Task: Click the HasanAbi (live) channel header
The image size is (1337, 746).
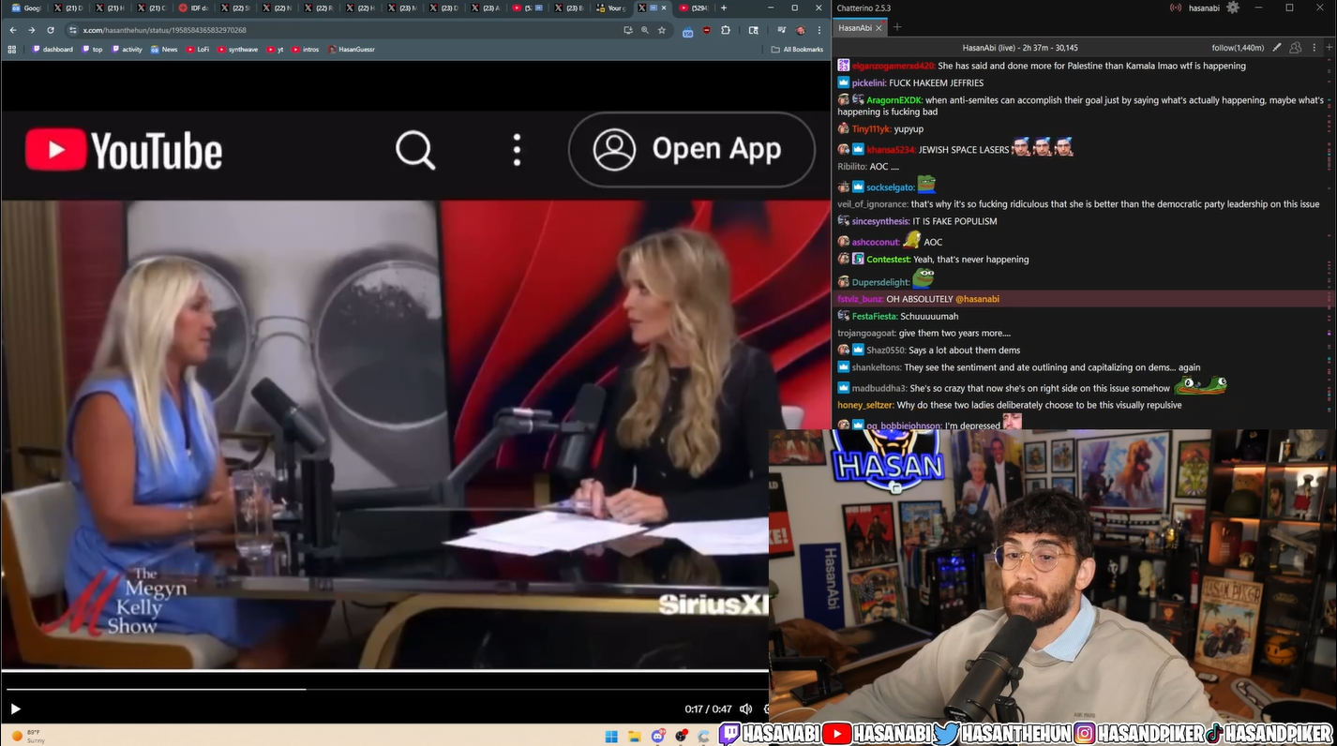Action: click(x=1020, y=47)
